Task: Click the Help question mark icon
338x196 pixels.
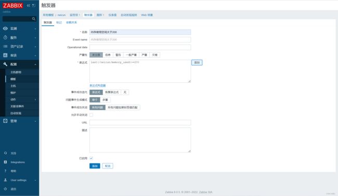Action: (x=5, y=171)
